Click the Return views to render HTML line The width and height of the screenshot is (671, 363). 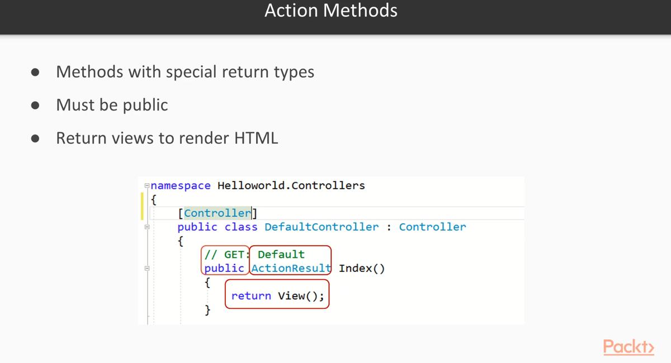(x=167, y=138)
